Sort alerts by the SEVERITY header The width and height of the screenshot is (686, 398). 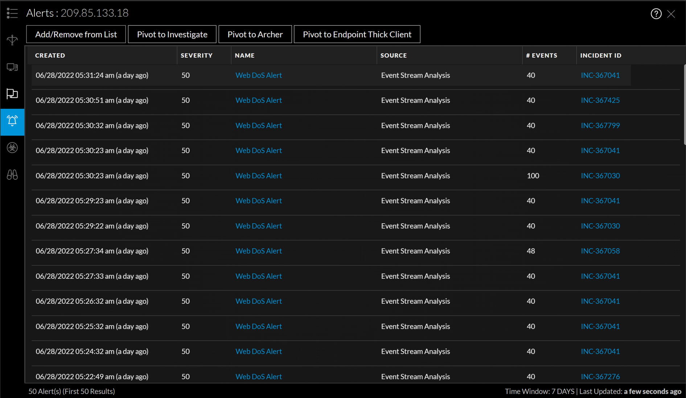pos(196,55)
